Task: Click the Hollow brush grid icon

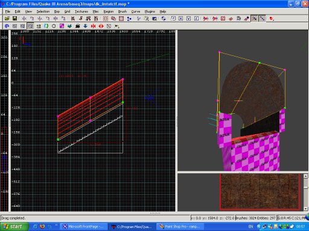Action: 106,19
